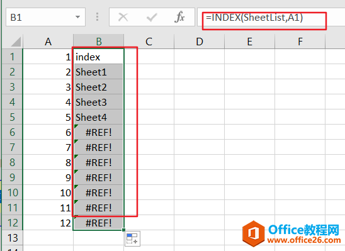This screenshot has width=345, height=251.
Task: Click the Name Box showing B1
Action: pyautogui.click(x=45, y=17)
